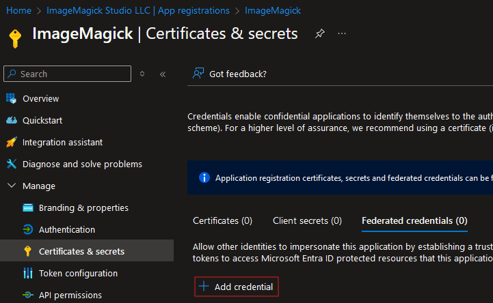Select Certificates & secrets in sidebar

(x=87, y=250)
